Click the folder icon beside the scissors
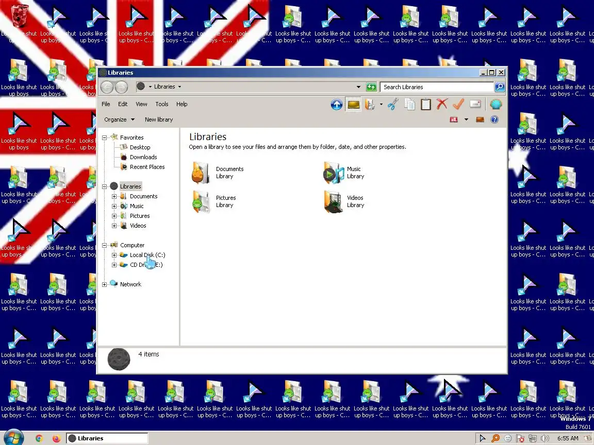 [370, 105]
